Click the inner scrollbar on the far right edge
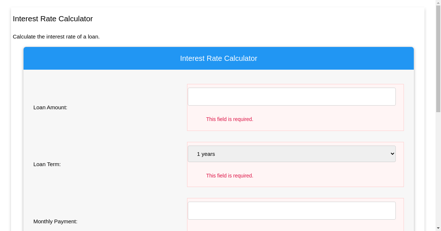This screenshot has height=231, width=441. pos(438,110)
